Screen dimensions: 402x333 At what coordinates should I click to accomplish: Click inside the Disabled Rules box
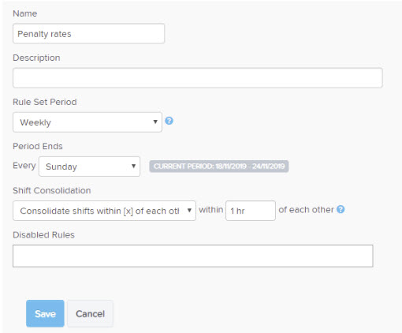click(x=193, y=256)
